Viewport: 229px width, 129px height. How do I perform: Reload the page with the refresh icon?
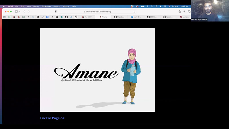[135, 11]
